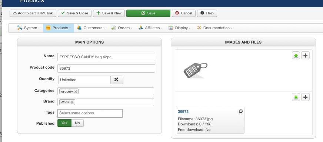Click the plus icon to add a file

[x=305, y=97]
